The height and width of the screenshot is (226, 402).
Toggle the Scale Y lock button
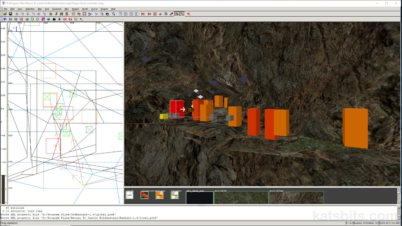pyautogui.click(x=131, y=14)
